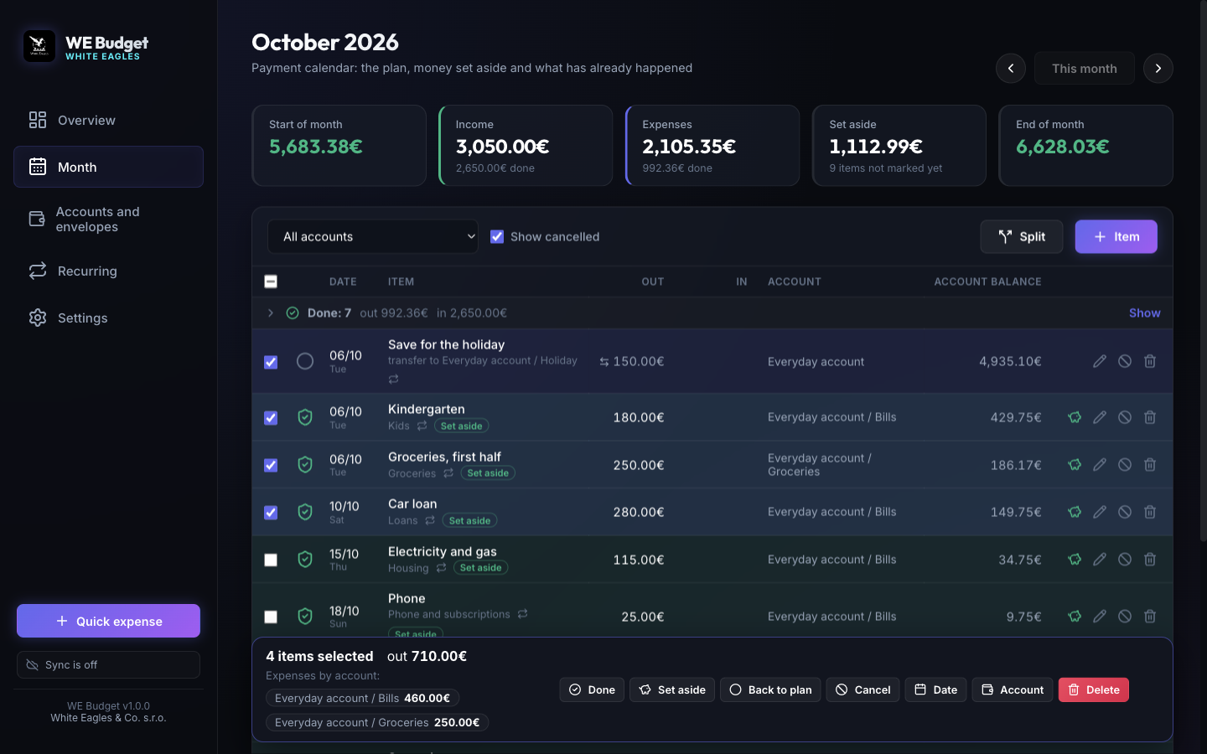1207x754 pixels.
Task: Click the This month button
Action: (x=1085, y=69)
